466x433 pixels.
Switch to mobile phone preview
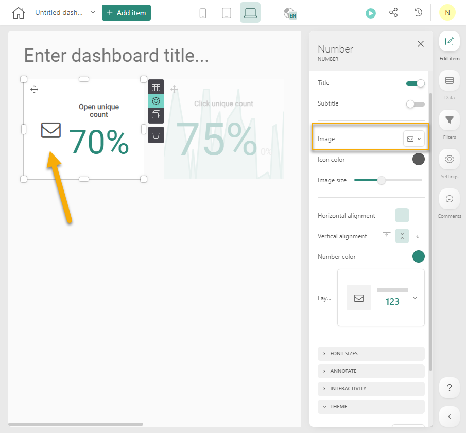coord(203,13)
